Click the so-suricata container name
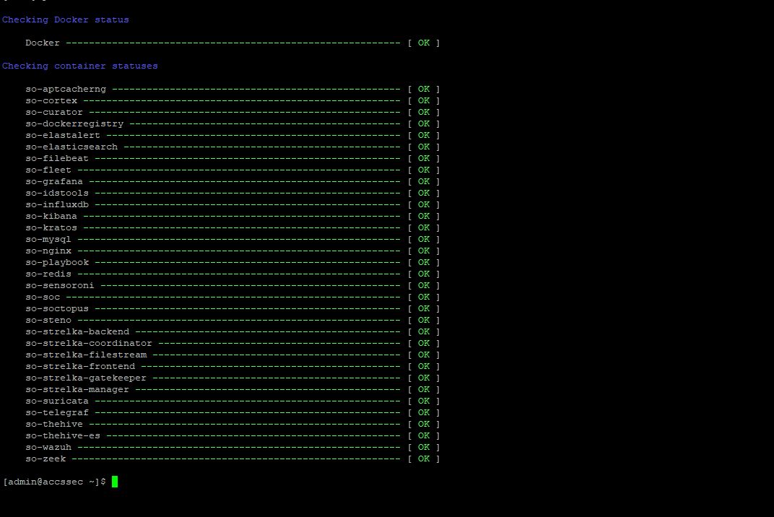 [x=57, y=401]
